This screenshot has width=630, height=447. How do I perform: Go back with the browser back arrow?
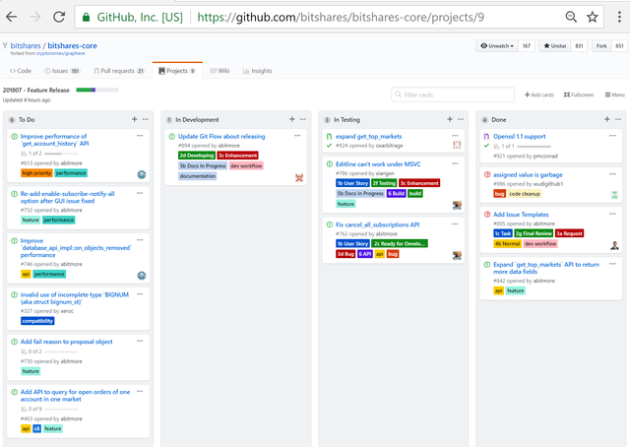(12, 17)
